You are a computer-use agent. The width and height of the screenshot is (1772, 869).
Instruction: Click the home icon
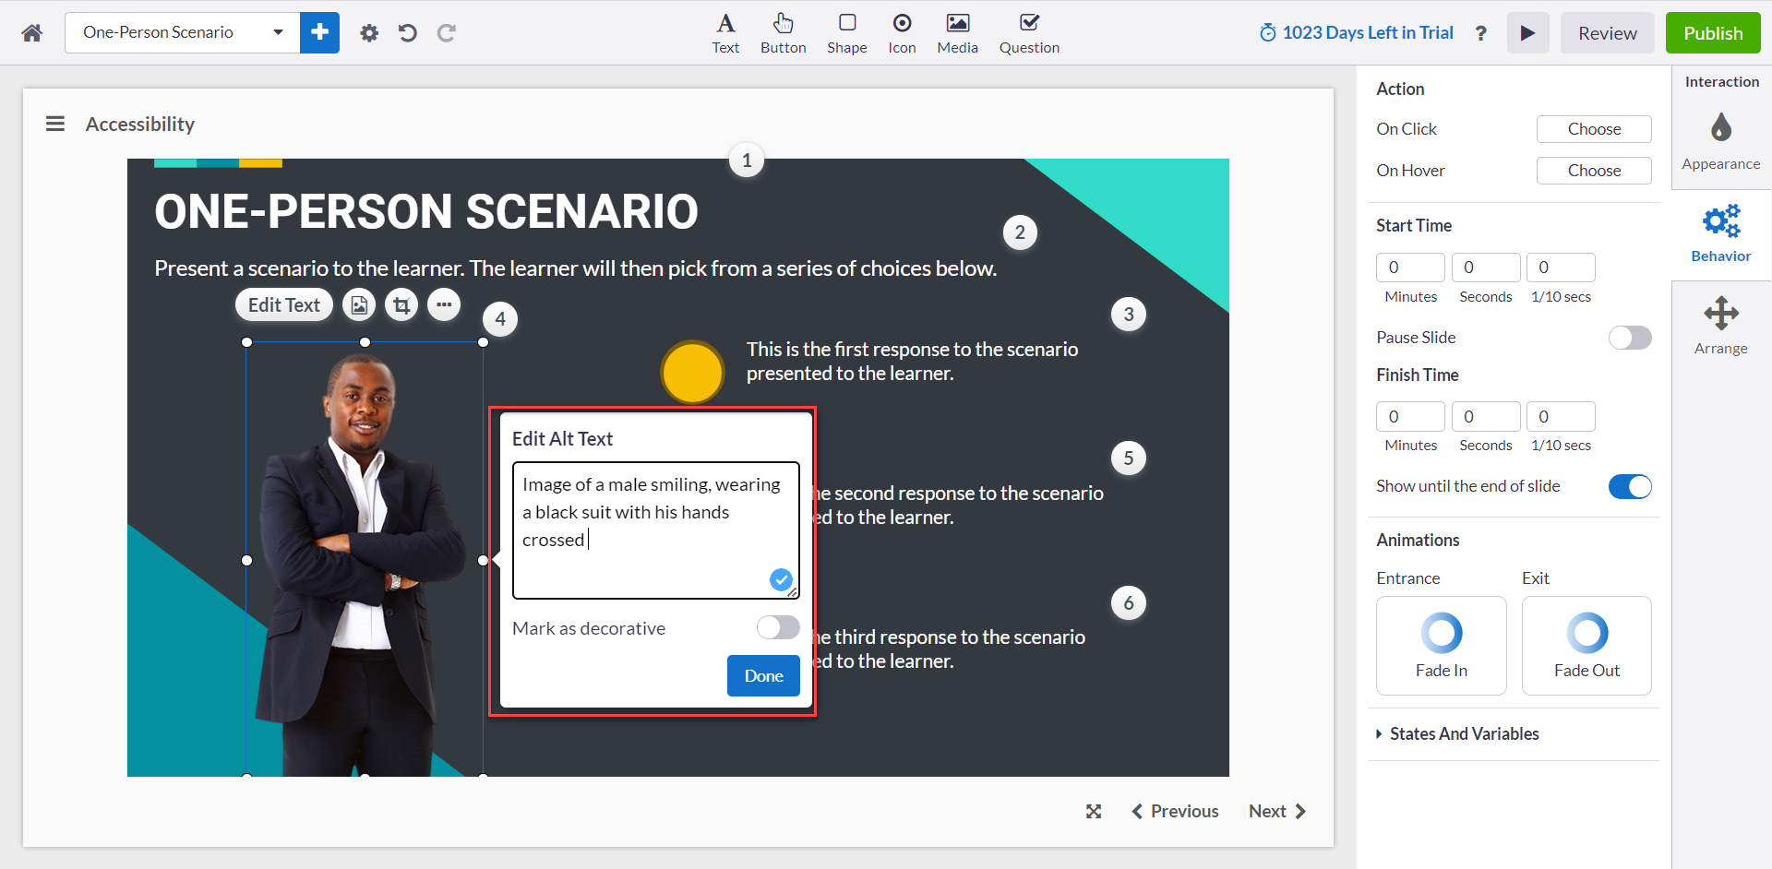32,33
